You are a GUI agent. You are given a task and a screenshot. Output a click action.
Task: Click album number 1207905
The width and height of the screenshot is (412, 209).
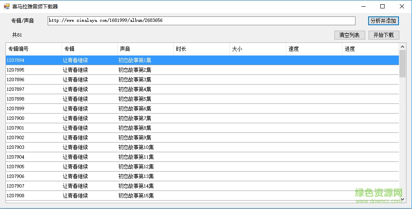tap(16, 167)
